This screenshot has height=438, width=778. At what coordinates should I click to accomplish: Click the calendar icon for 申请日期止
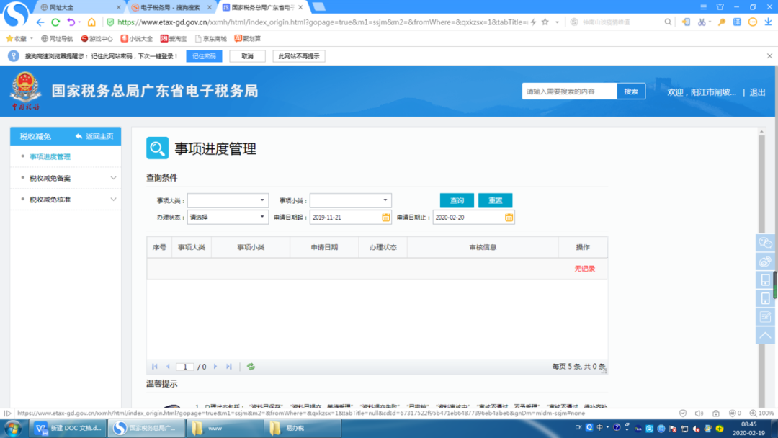coord(509,218)
